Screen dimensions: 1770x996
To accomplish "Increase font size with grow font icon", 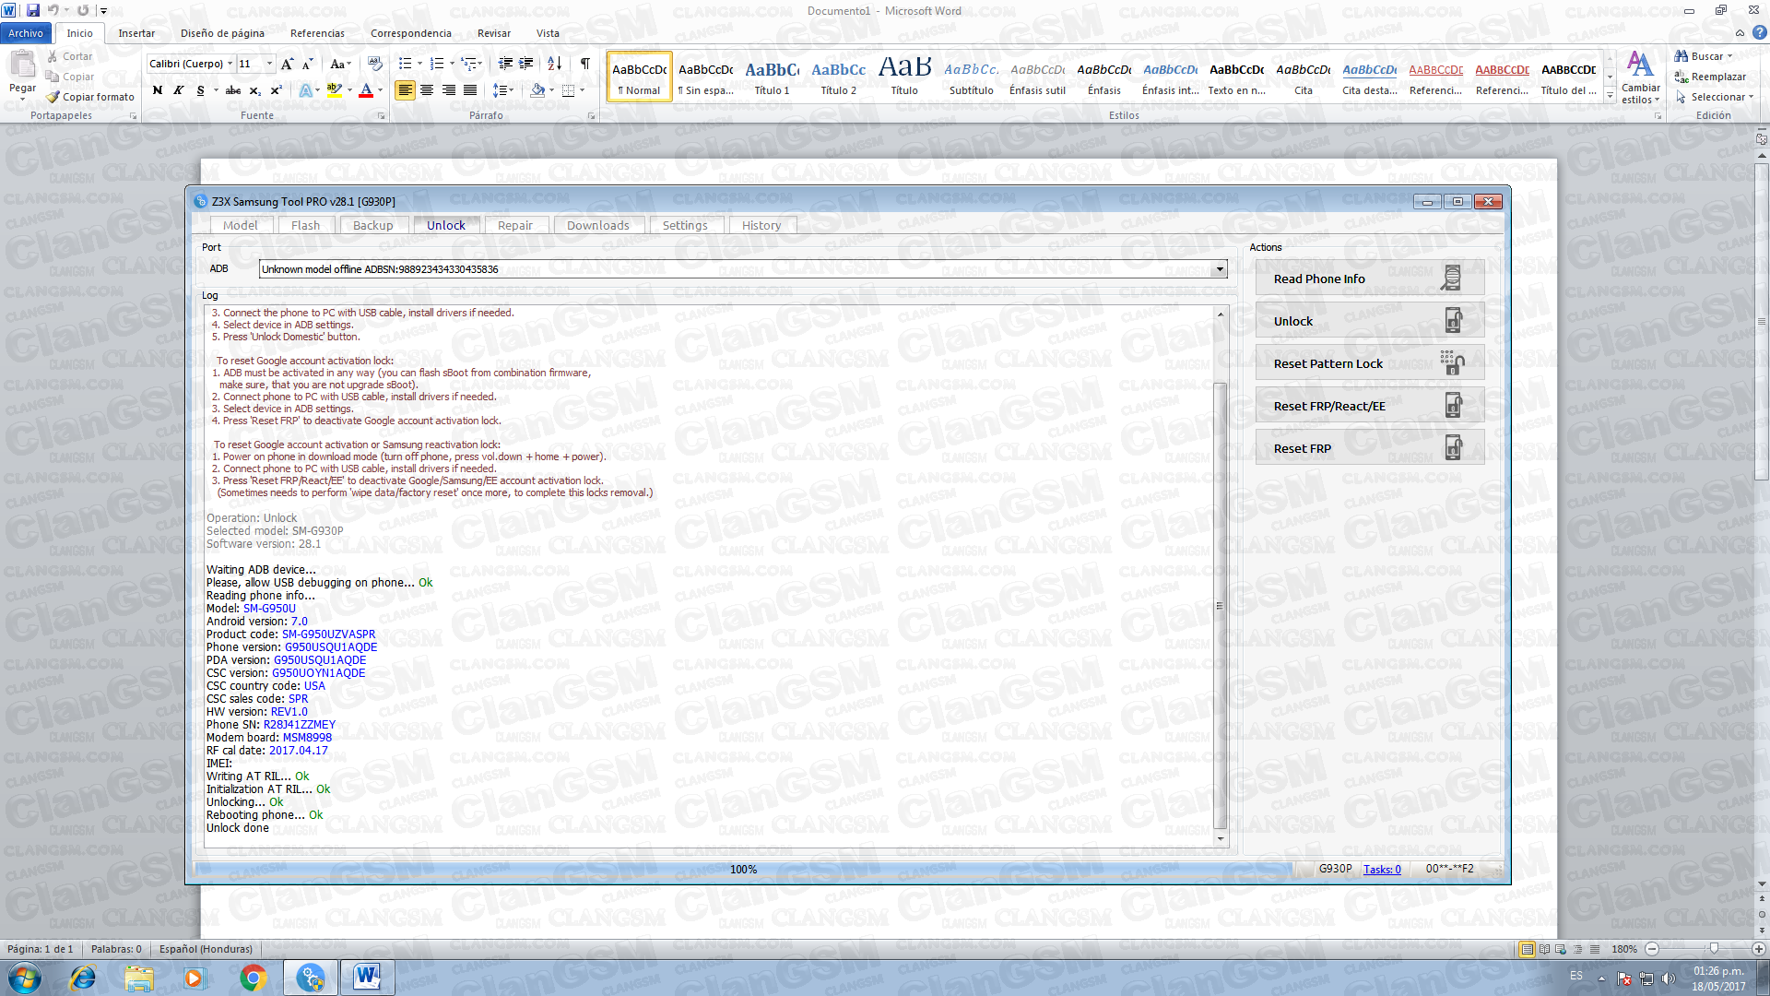I will (x=288, y=64).
